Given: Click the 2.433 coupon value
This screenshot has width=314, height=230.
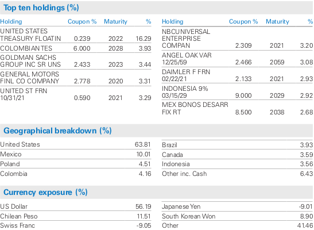Looking at the screenshot, I should click(82, 64).
